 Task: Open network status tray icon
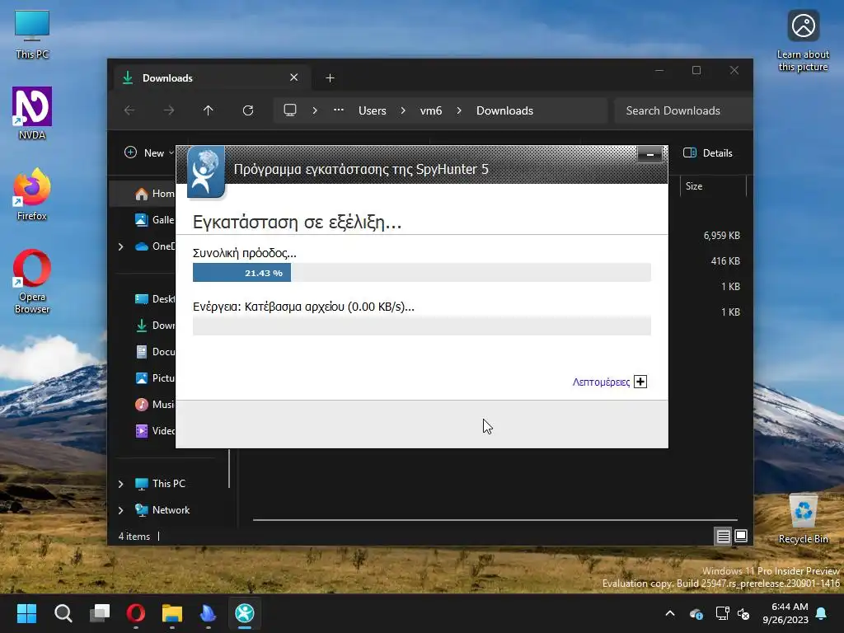(x=722, y=613)
